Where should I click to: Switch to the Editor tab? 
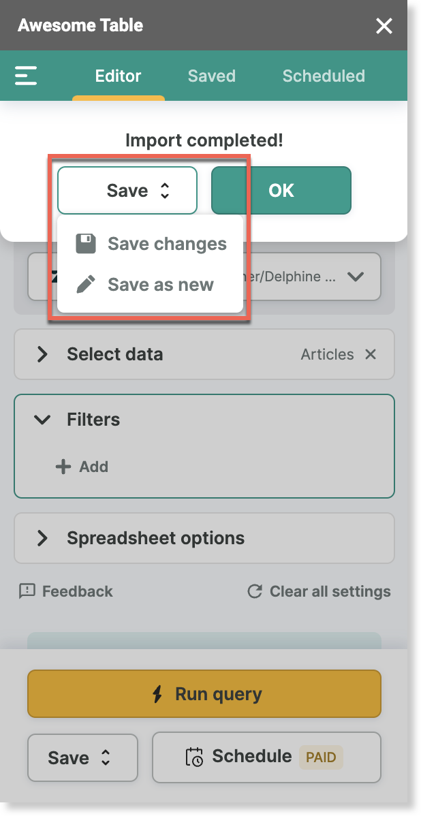click(118, 76)
